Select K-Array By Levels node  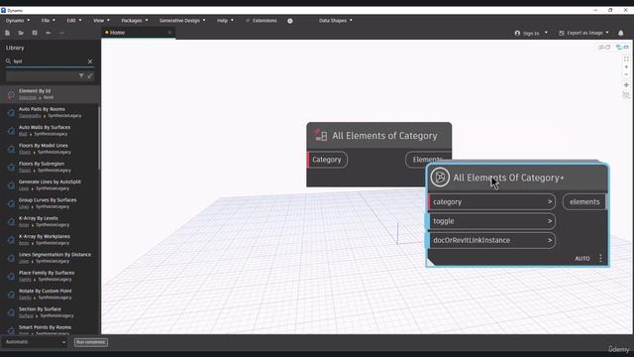point(50,221)
